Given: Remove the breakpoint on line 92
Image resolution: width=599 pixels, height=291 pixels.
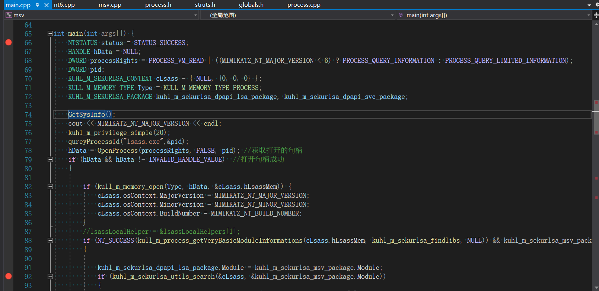Looking at the screenshot, I should pos(9,276).
